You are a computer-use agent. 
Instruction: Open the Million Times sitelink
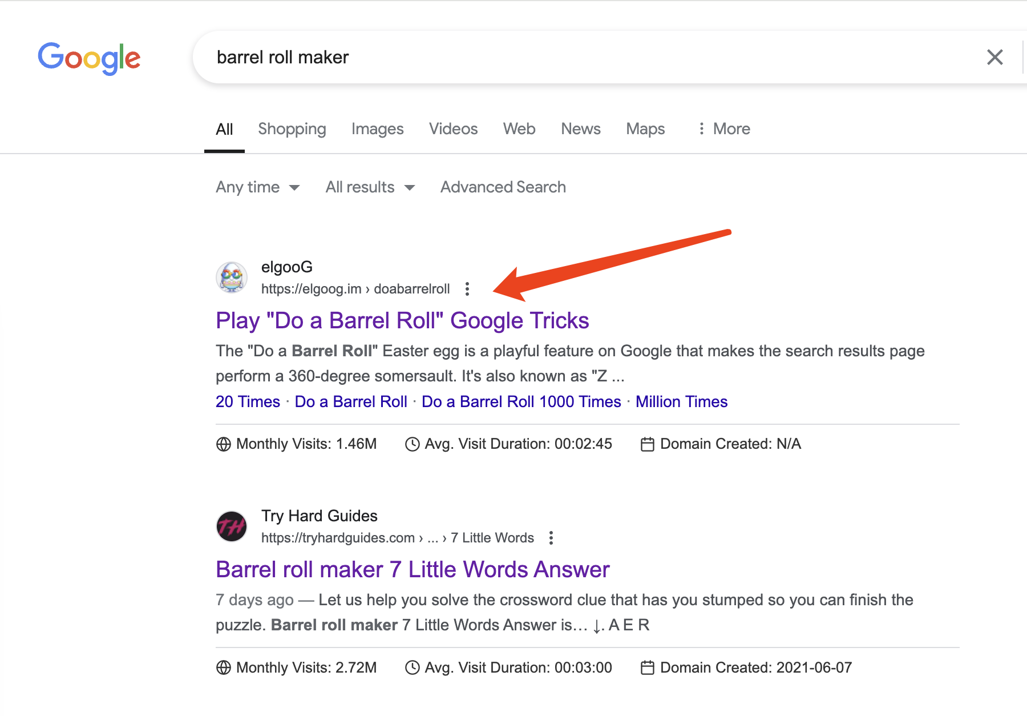click(682, 402)
